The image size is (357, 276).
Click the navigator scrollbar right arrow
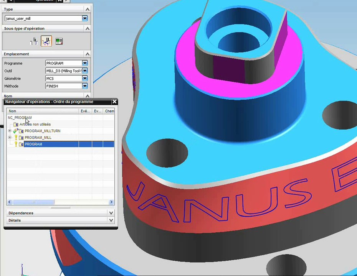coord(111,202)
